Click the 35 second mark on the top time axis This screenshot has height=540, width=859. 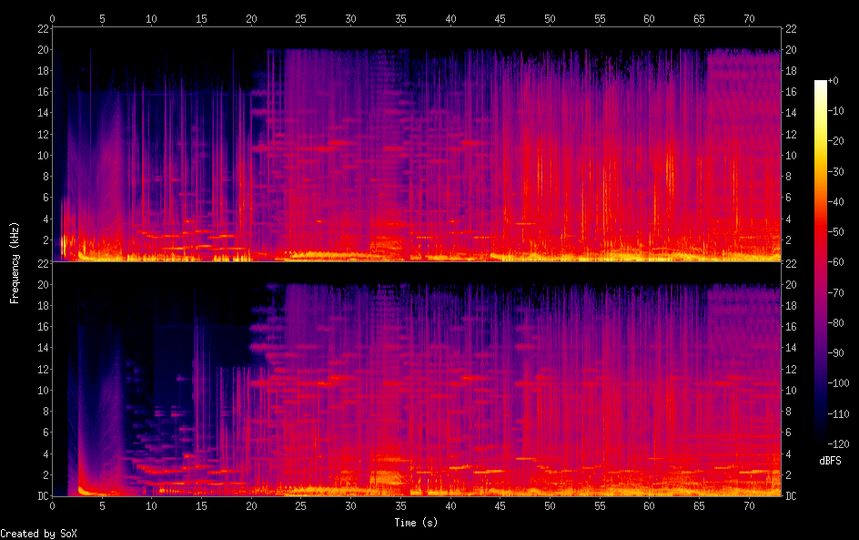[x=400, y=18]
